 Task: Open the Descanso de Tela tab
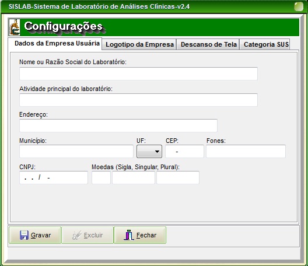[x=208, y=44]
